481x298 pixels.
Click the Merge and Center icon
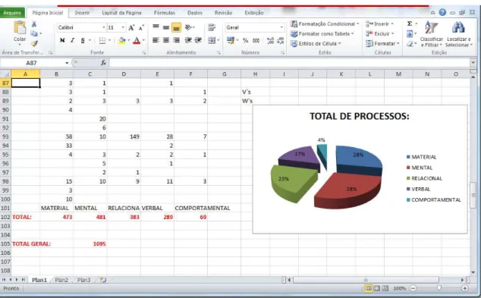point(212,40)
